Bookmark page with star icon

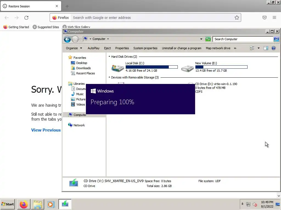(x=237, y=17)
